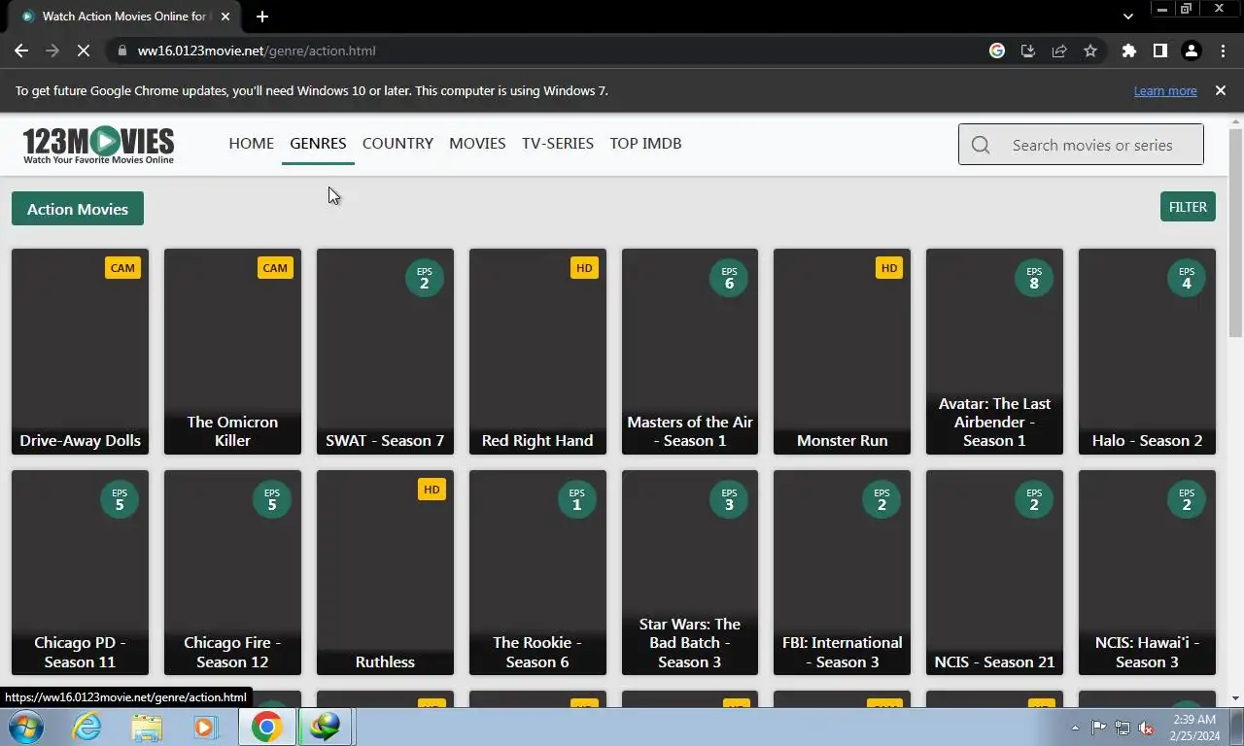Open Star Wars: The Bad Batch card
Viewport: 1244px width, 746px height.
(x=690, y=573)
